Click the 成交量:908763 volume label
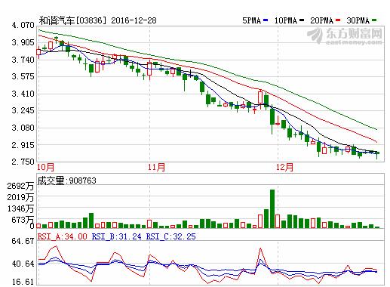This screenshot has width=390, height=287. [x=67, y=181]
